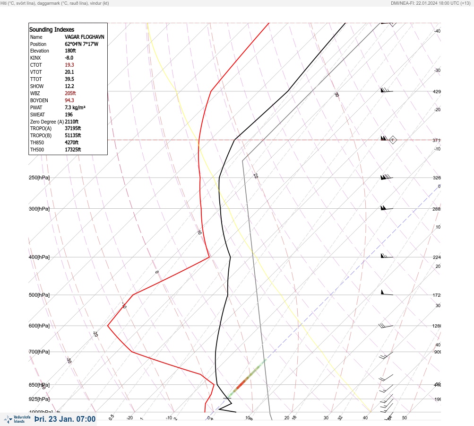The width and height of the screenshot is (474, 426).
Task: Click the model run text 'DMI/NEA-FI: 22.01.2024 18:00 UTC (+13)'
Action: coord(431,3)
